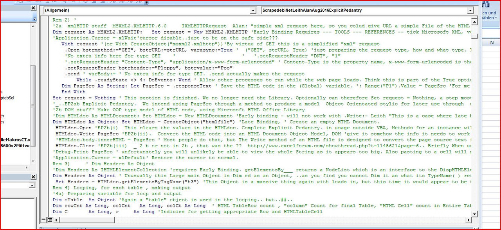Click the 'Application.Cursor = xlDefault' comment line

145,158
